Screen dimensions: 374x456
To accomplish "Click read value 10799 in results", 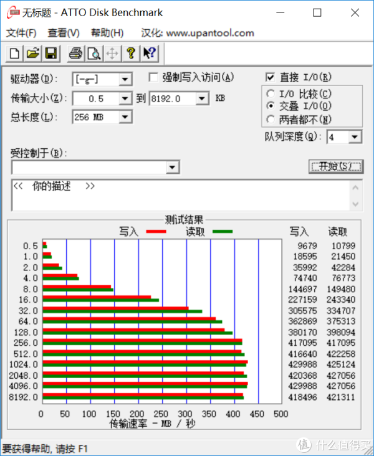I will [343, 245].
